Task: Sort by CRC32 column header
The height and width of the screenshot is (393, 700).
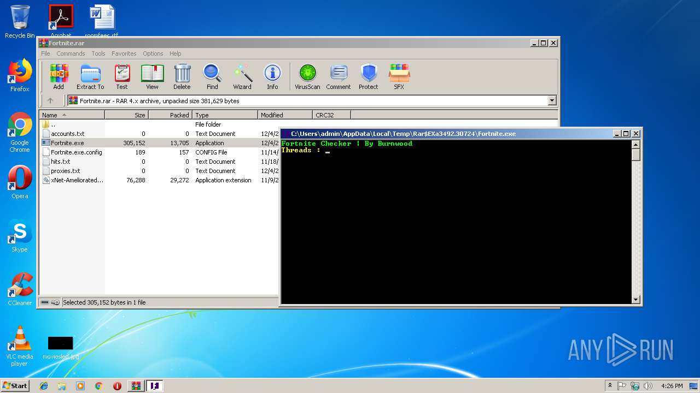Action: pos(331,115)
